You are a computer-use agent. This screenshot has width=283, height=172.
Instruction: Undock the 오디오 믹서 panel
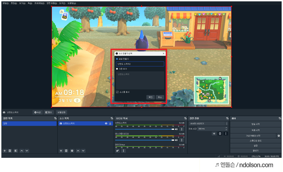click(185, 119)
